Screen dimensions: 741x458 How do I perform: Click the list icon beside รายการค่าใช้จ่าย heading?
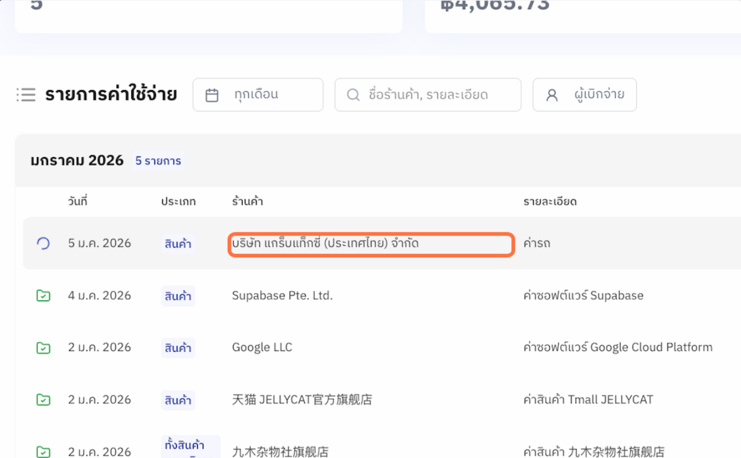click(x=26, y=95)
